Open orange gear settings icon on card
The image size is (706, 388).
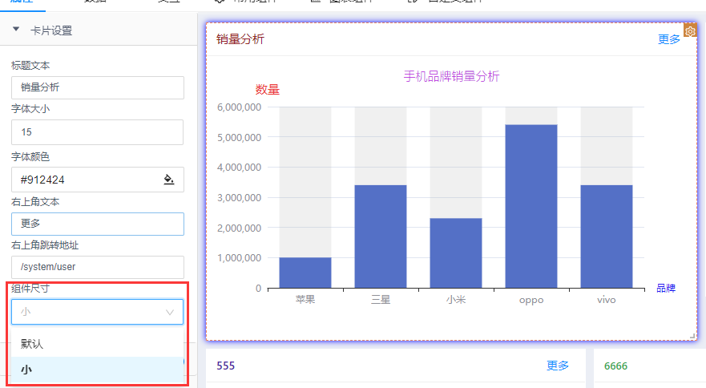tap(690, 31)
